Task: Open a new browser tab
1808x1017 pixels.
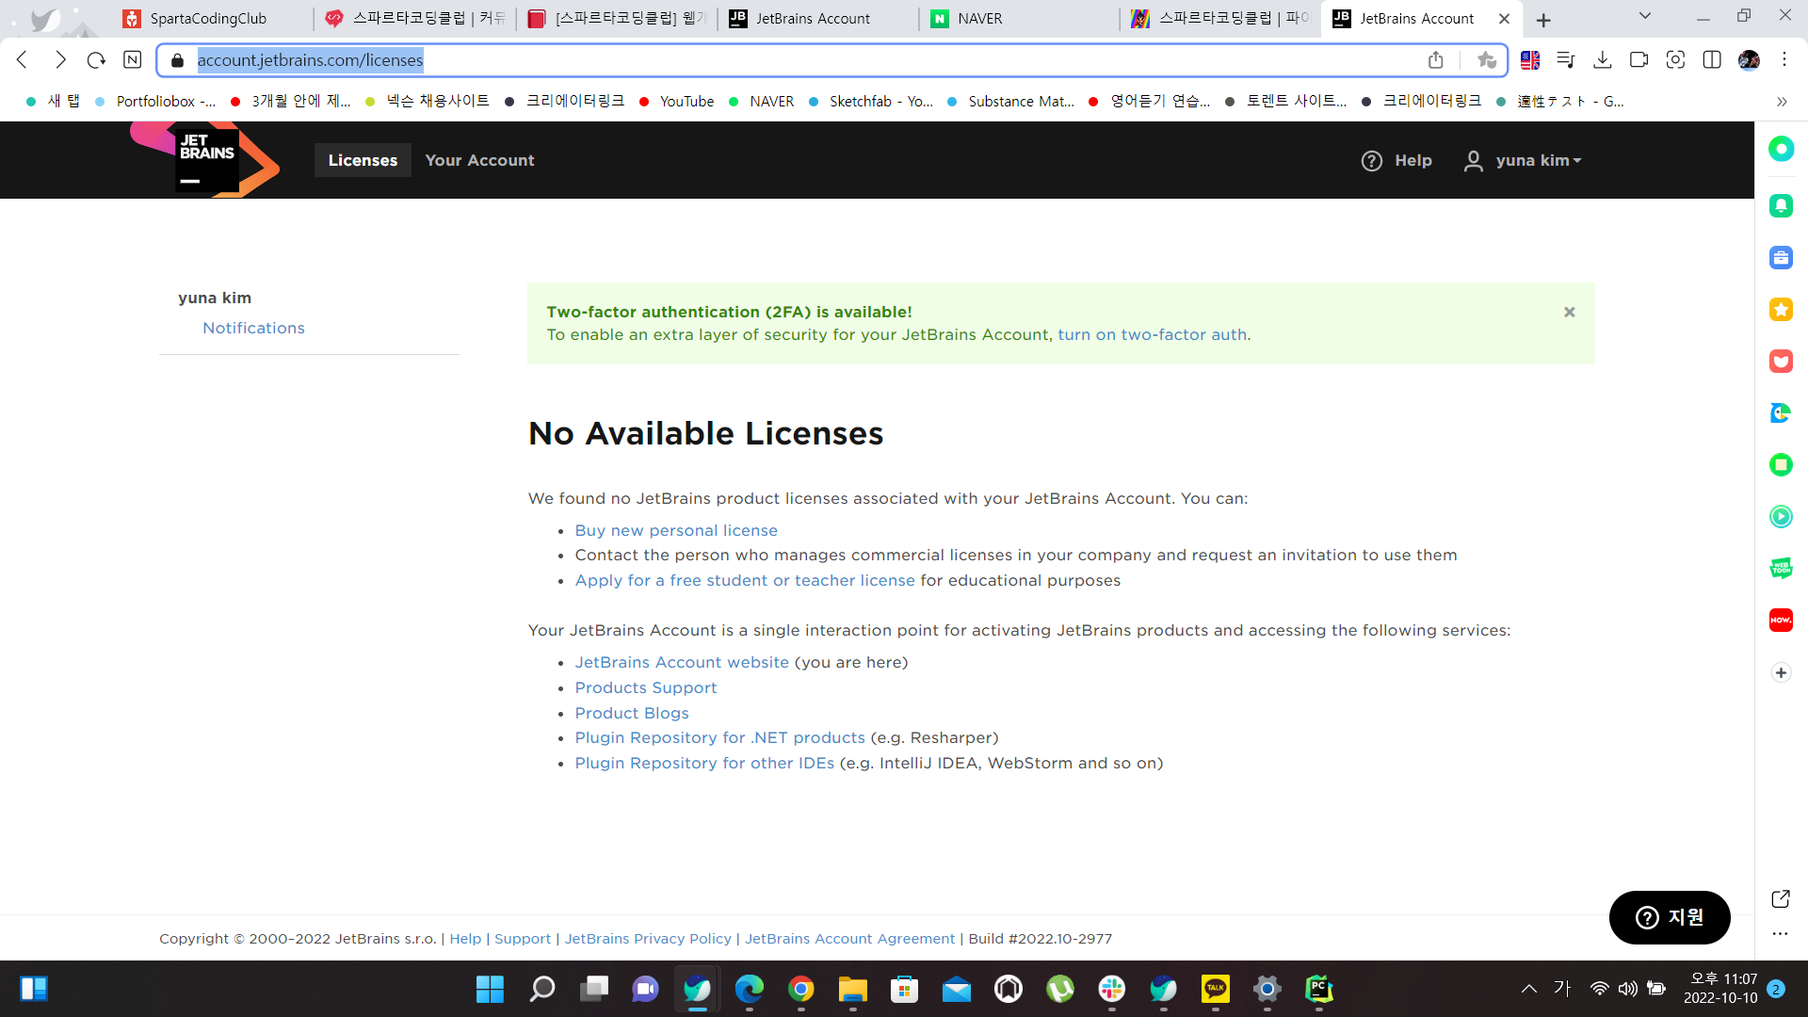Action: click(1543, 20)
